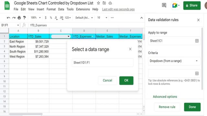Viewport: 207px width, 116px height.
Task: Decrease decimal places
Action: pyautogui.click(x=56, y=18)
